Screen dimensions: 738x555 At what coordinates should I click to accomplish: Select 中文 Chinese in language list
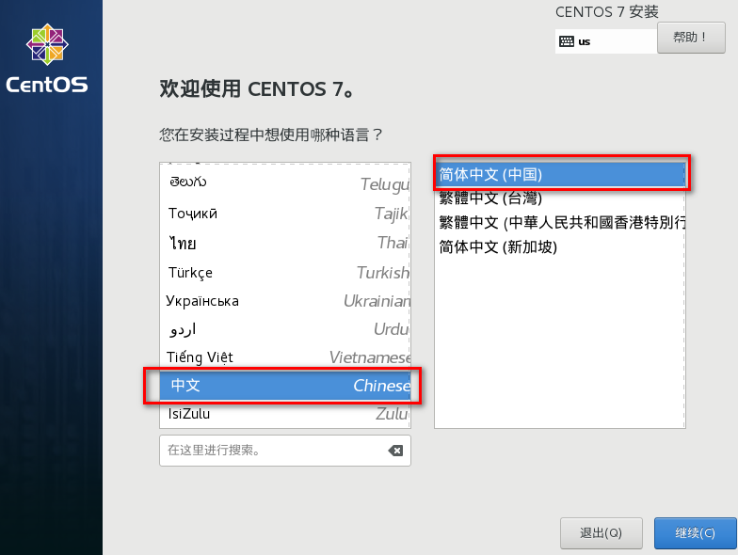point(284,386)
